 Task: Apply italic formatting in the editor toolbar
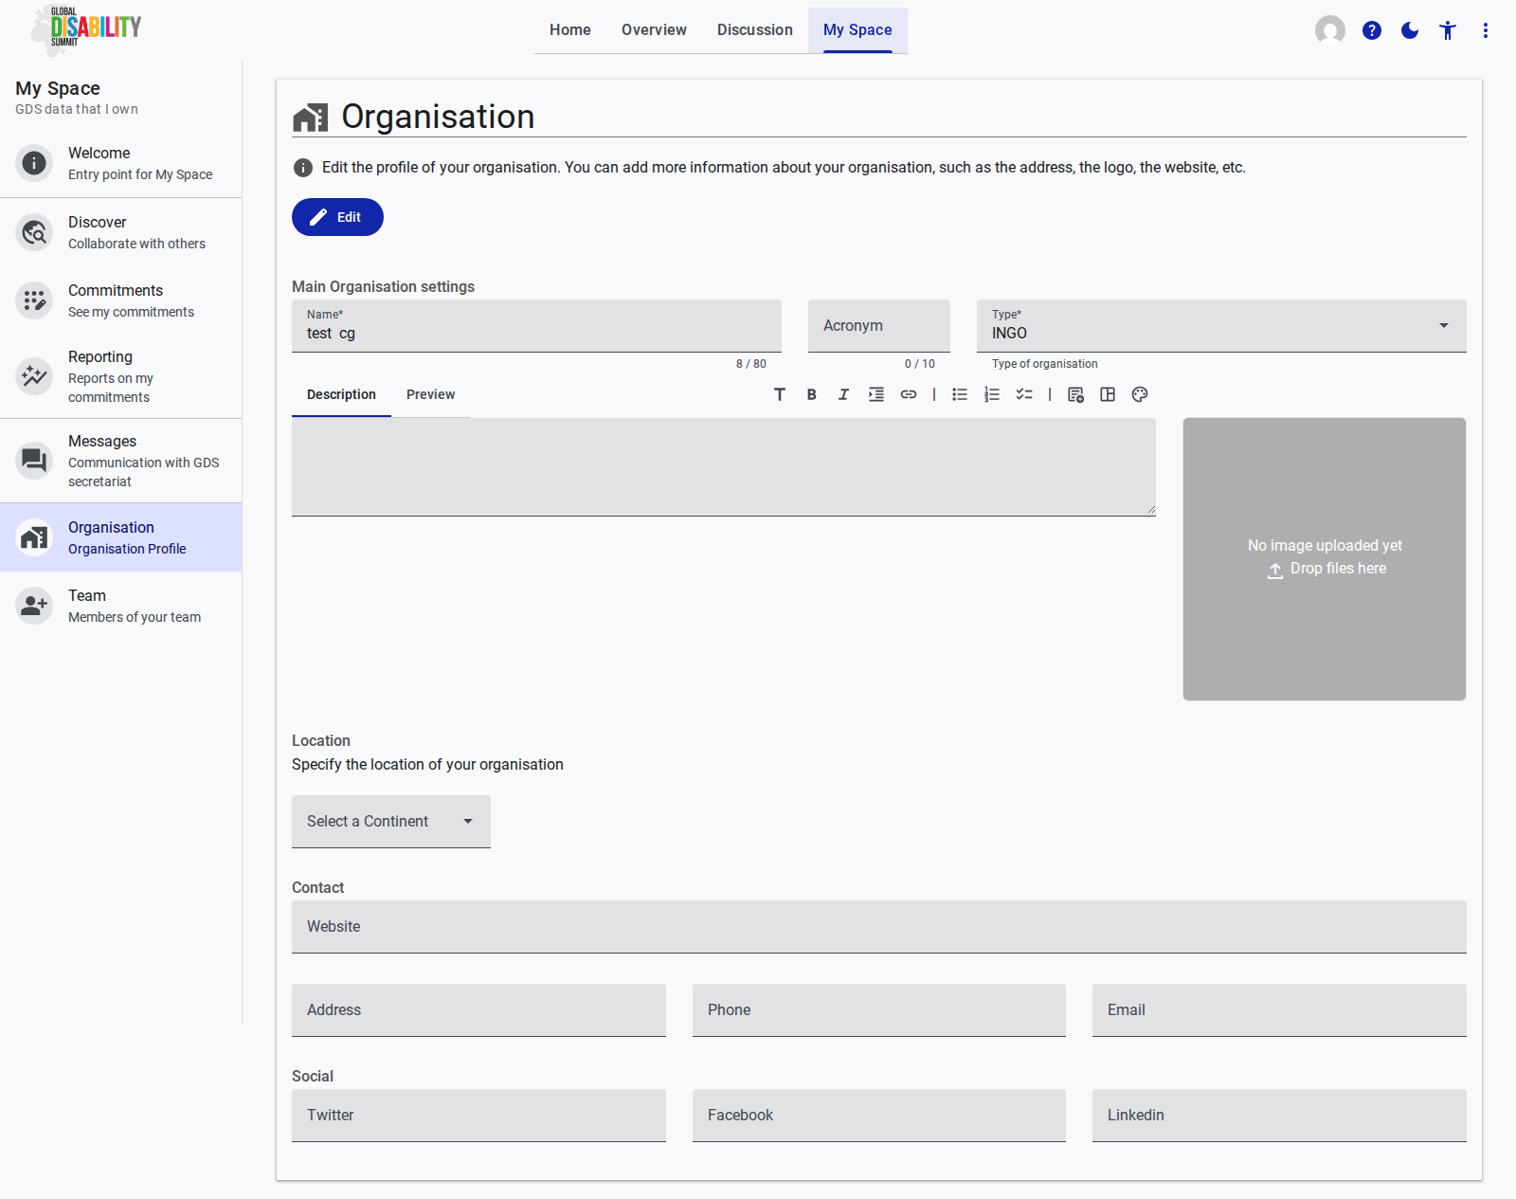pos(843,394)
